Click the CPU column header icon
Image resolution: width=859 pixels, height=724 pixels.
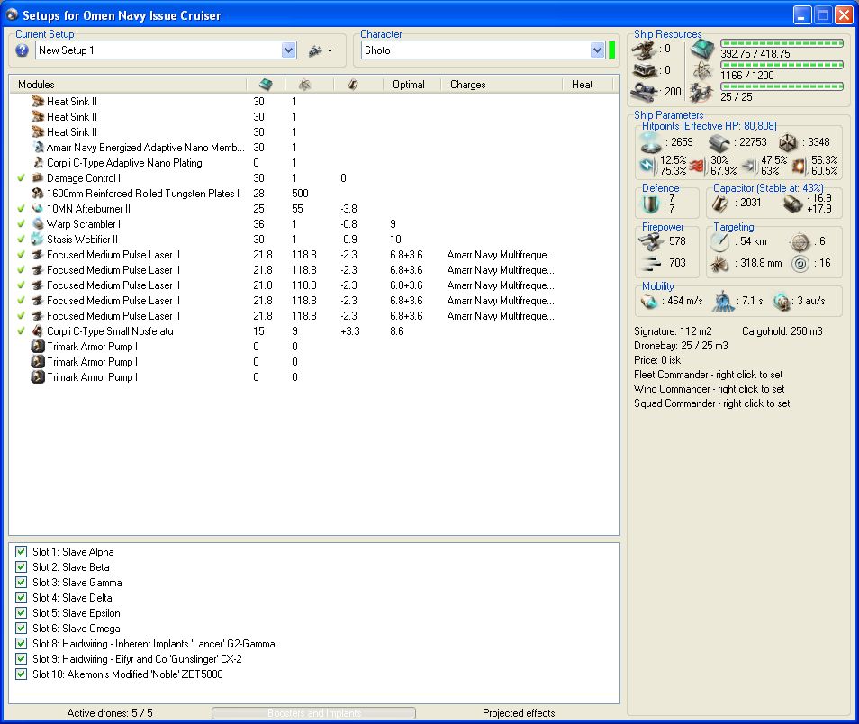pyautogui.click(x=265, y=84)
